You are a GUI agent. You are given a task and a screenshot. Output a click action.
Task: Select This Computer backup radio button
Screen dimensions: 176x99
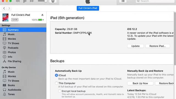pyautogui.click(x=56, y=83)
